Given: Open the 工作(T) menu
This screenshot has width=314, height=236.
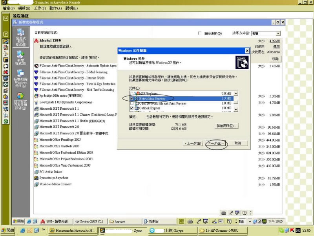Looking at the screenshot, I should 40,8.
